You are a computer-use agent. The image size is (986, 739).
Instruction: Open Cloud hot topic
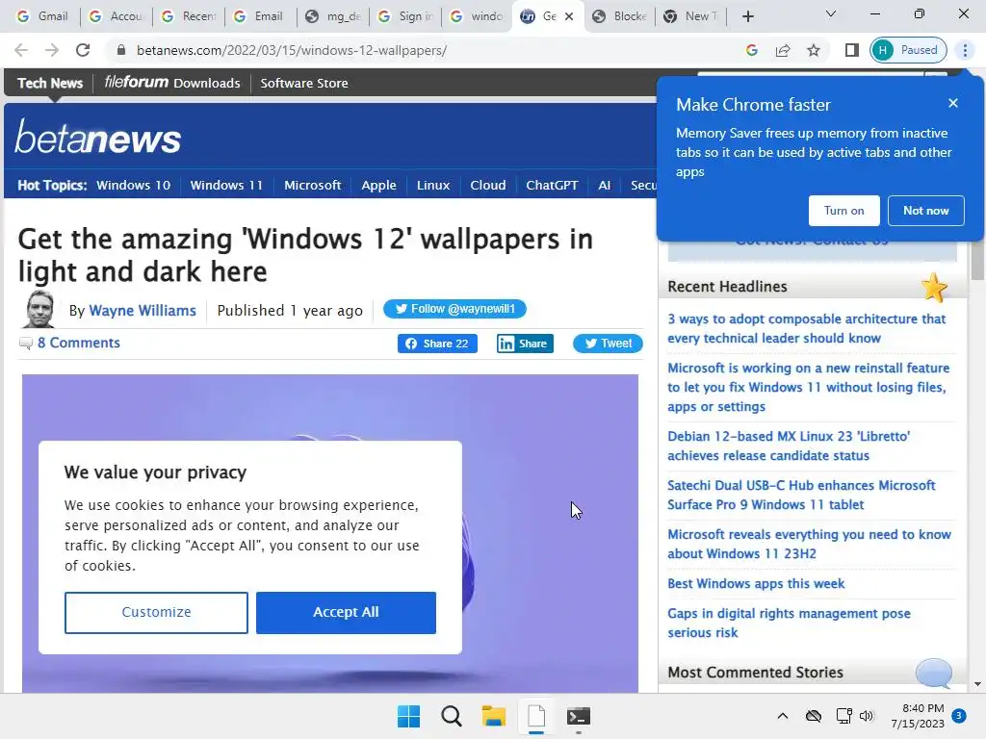[488, 186]
